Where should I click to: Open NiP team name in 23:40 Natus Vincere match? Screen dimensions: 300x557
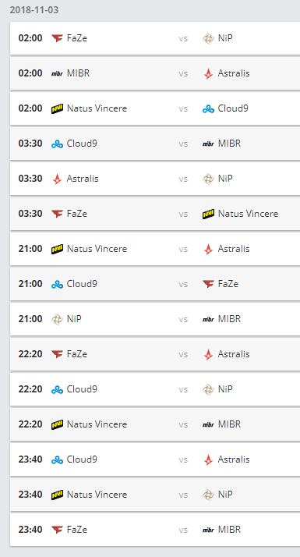[x=225, y=495]
